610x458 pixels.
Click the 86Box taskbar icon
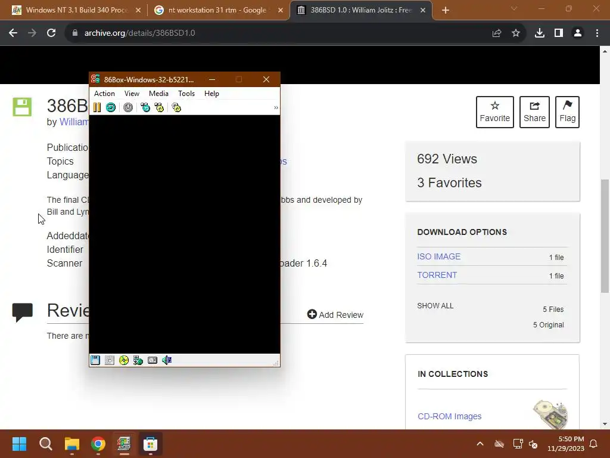tap(124, 444)
